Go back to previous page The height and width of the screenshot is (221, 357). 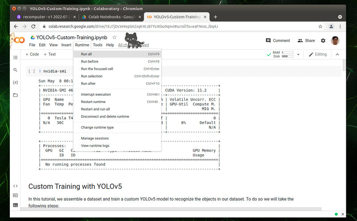tap(16, 26)
